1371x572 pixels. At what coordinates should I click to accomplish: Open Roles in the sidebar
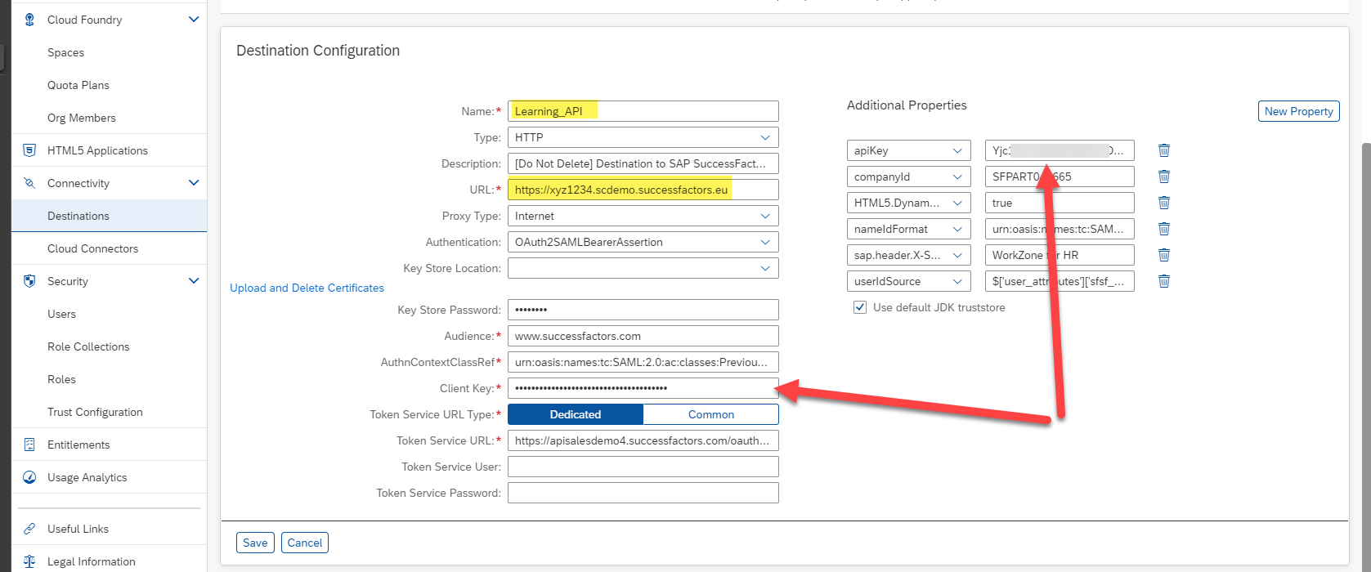tap(109, 379)
